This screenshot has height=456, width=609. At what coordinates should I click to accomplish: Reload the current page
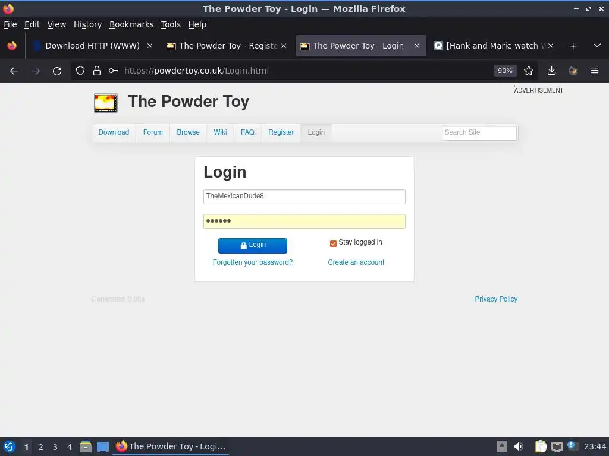57,71
